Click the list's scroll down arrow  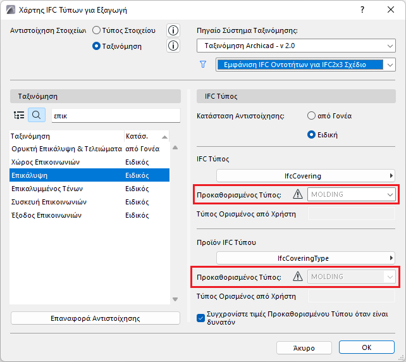[175, 299]
